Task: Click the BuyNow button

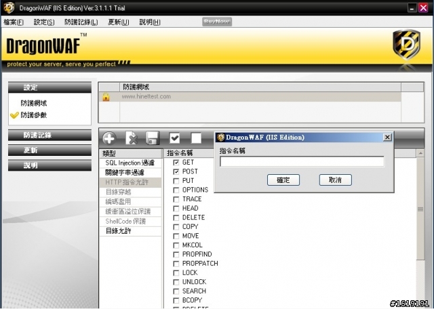Action: (217, 22)
